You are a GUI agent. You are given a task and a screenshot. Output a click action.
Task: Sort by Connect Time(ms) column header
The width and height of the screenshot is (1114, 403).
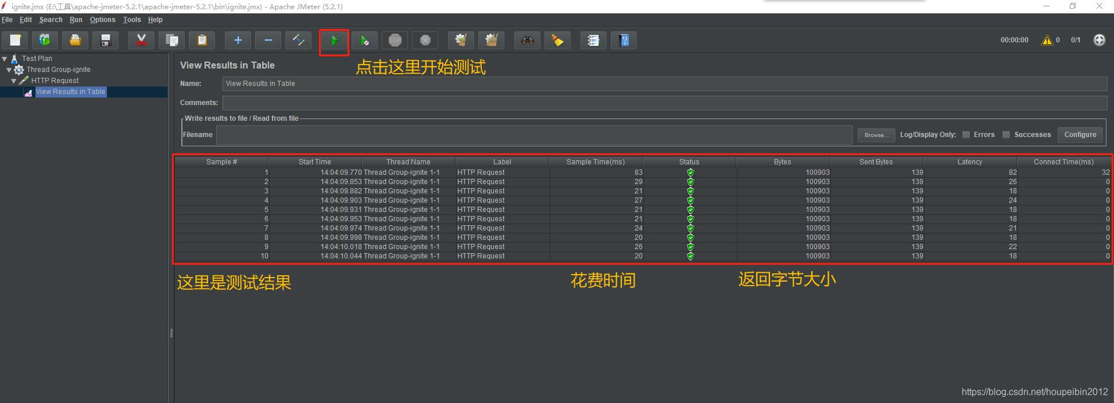tap(1063, 162)
